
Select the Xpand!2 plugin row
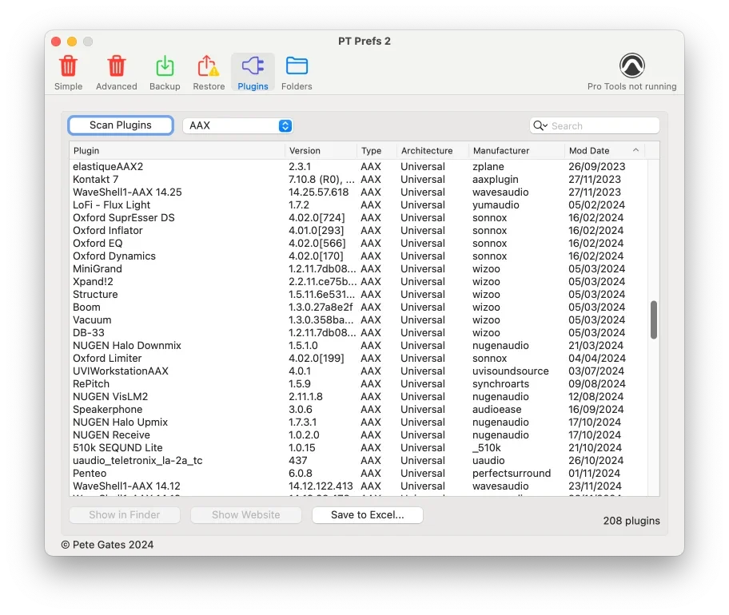[358, 281]
